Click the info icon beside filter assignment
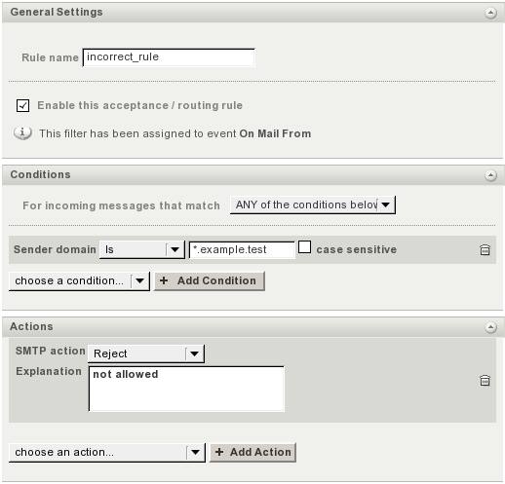Screen dimensions: 505x484 click(22, 132)
